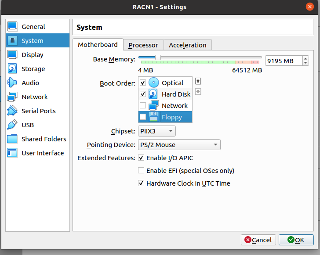This screenshot has height=255, width=320.
Task: Enable EFI special OSes checkbox
Action: click(x=141, y=170)
